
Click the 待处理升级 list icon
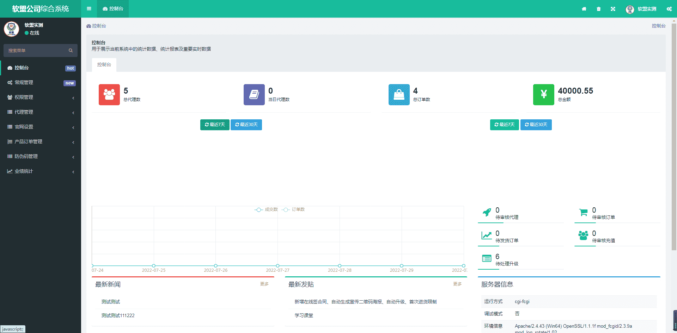point(487,259)
